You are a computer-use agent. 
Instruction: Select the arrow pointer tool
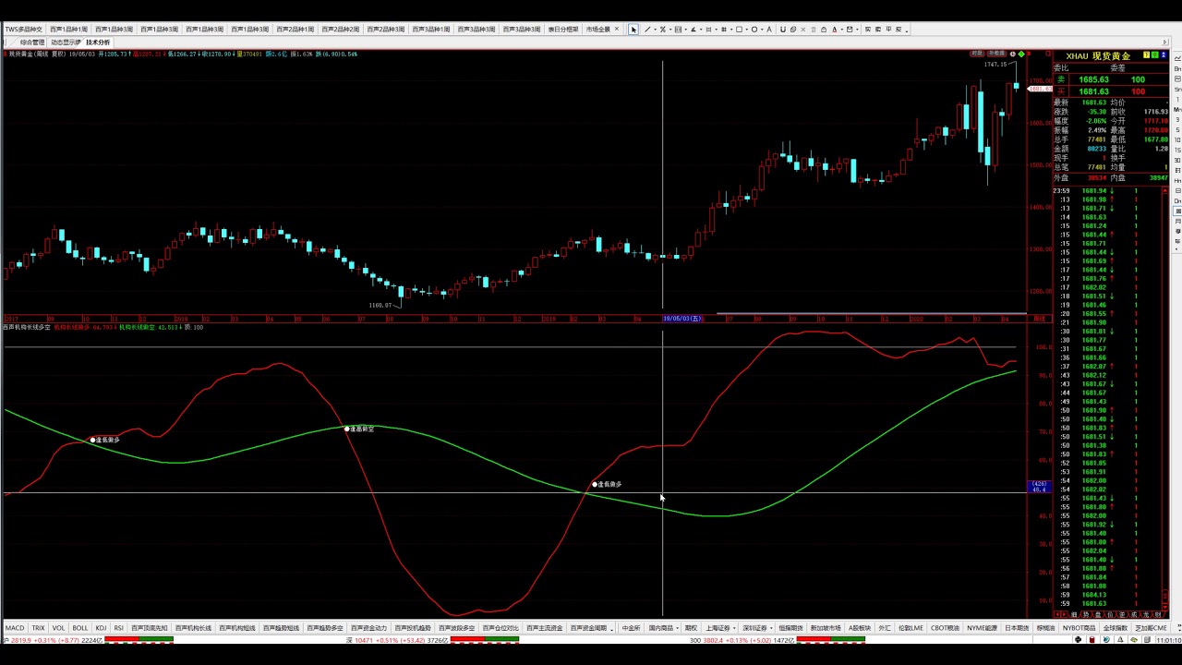633,30
